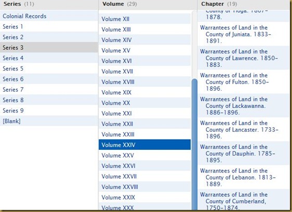Open Warrantees of Land, County of Lackawanna
The height and width of the screenshot is (212, 292).
click(x=243, y=106)
